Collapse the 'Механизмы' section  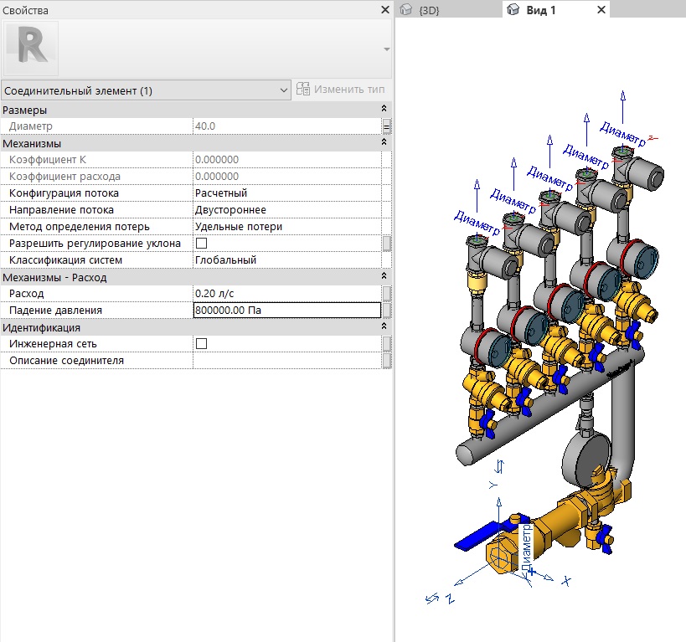pos(384,143)
